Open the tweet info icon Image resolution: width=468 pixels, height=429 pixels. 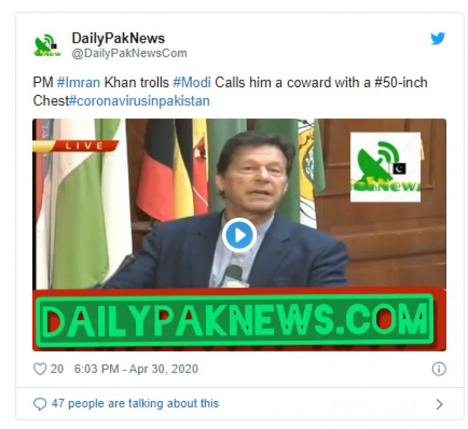point(439,369)
